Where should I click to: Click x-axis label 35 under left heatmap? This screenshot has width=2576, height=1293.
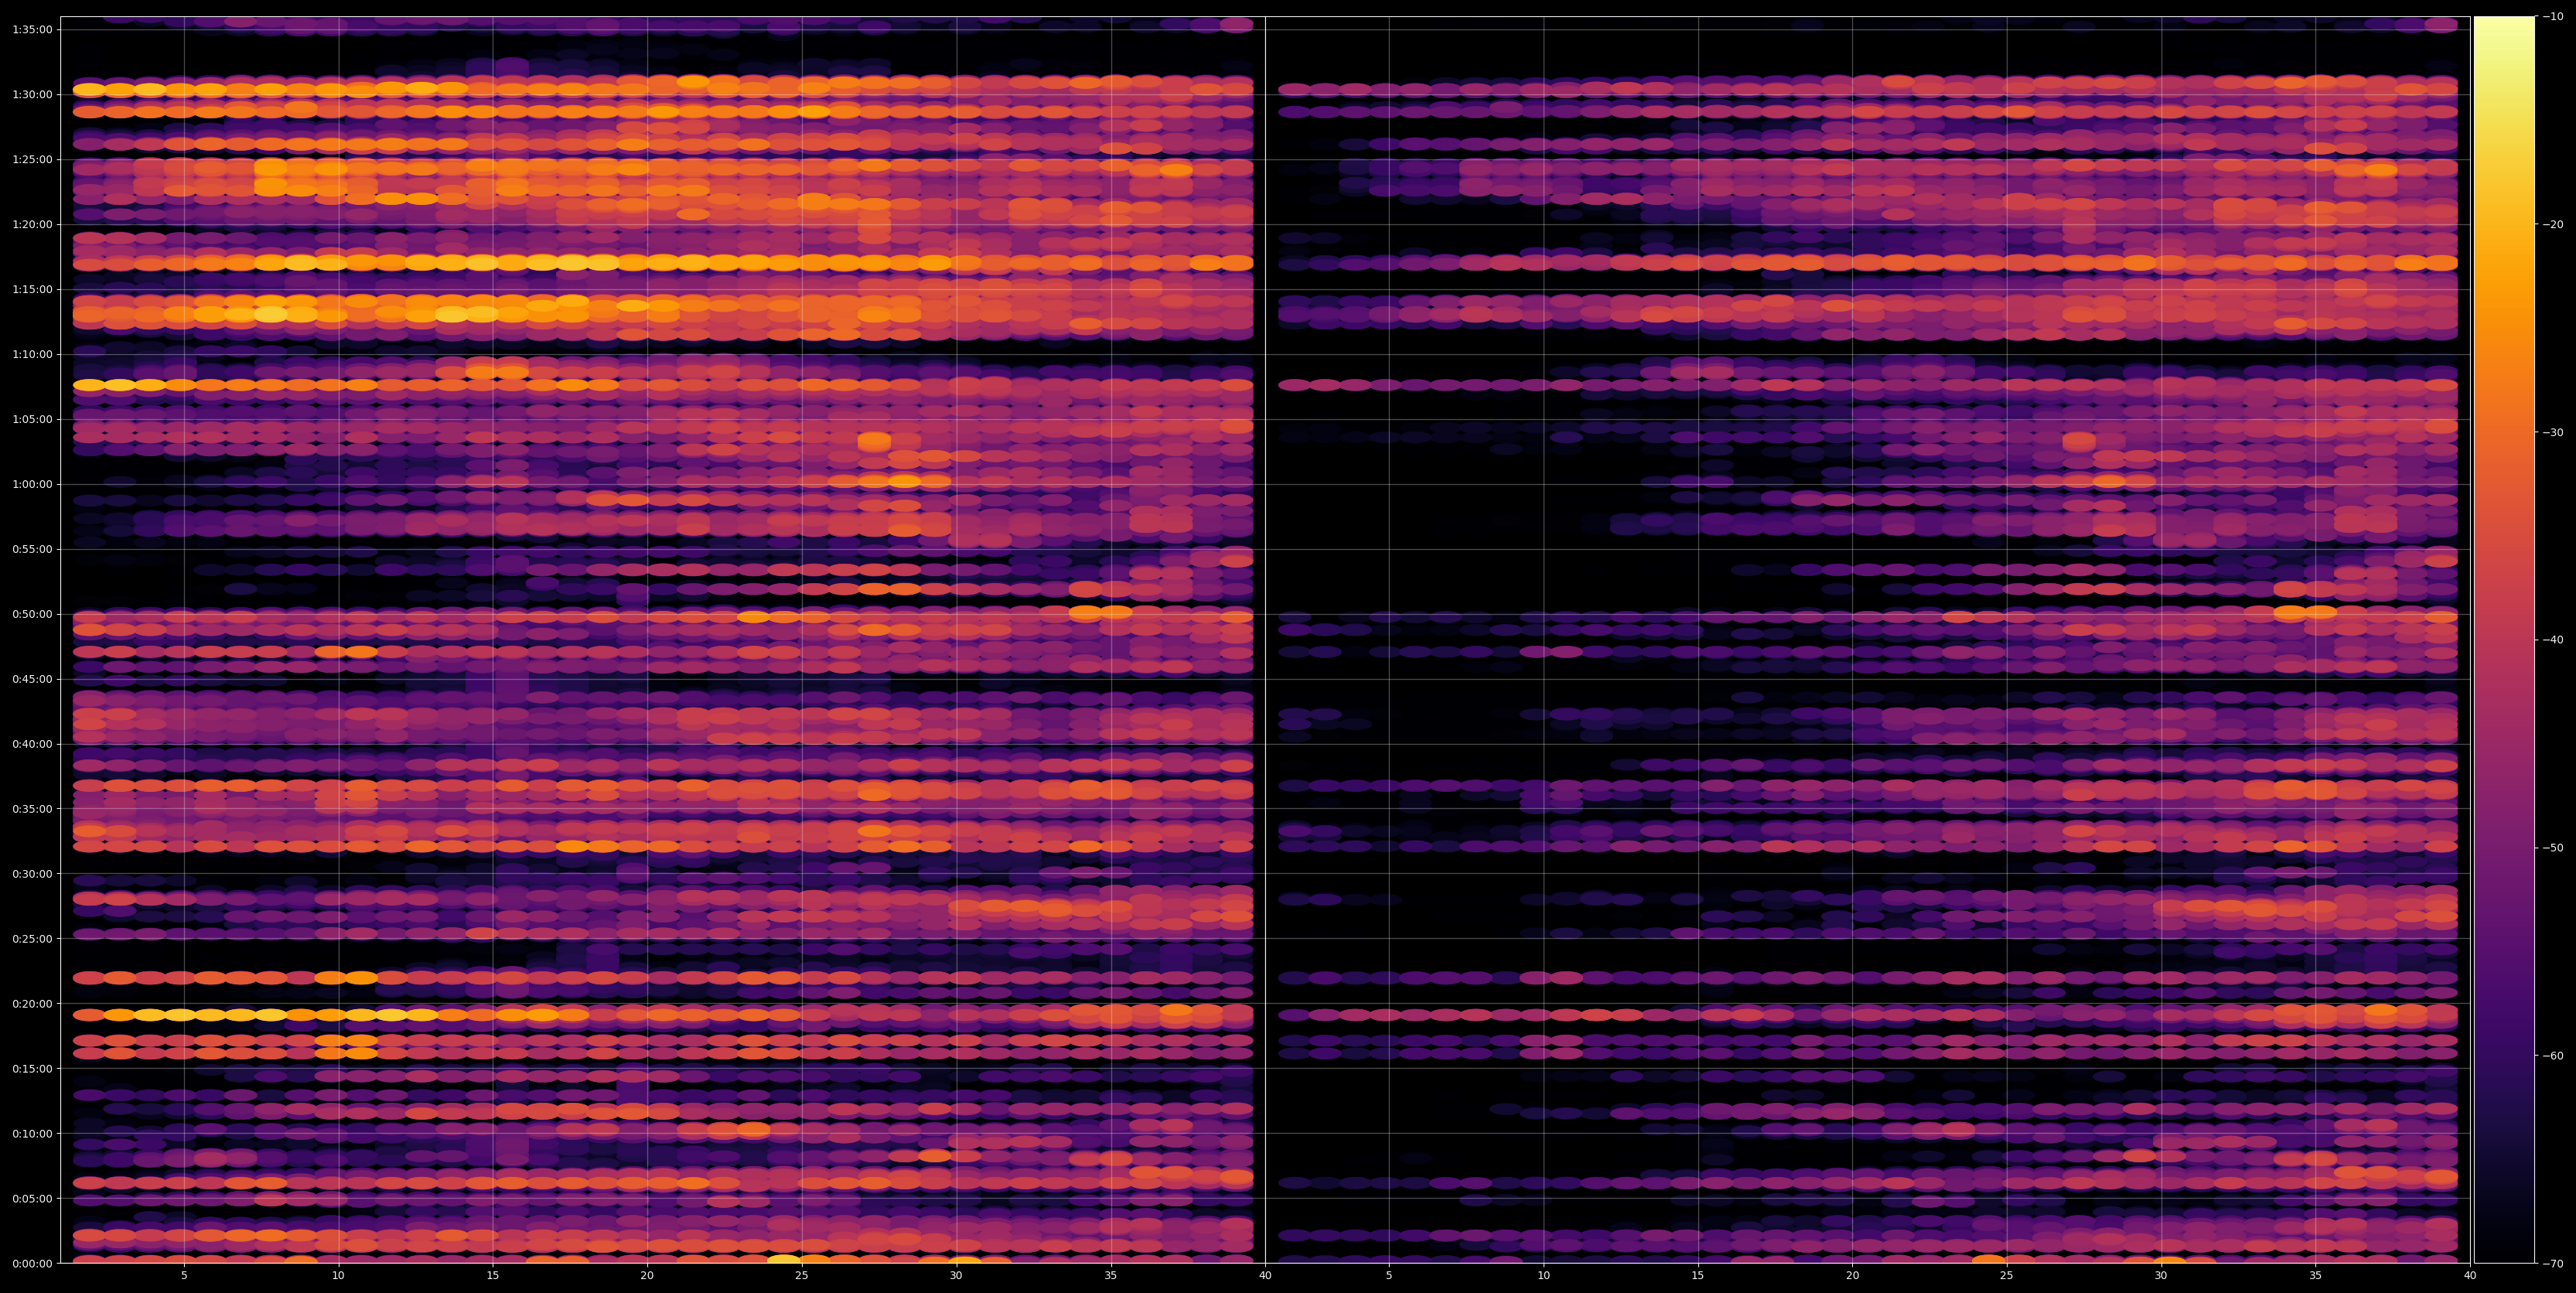[x=1111, y=1276]
